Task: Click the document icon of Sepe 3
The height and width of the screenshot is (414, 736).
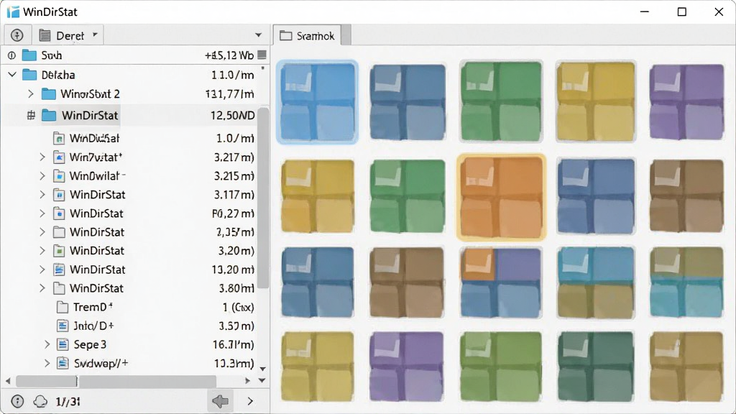Action: [63, 344]
